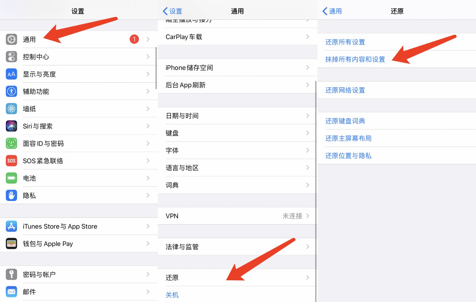Tap chevron on 墙纸 row

pos(148,109)
